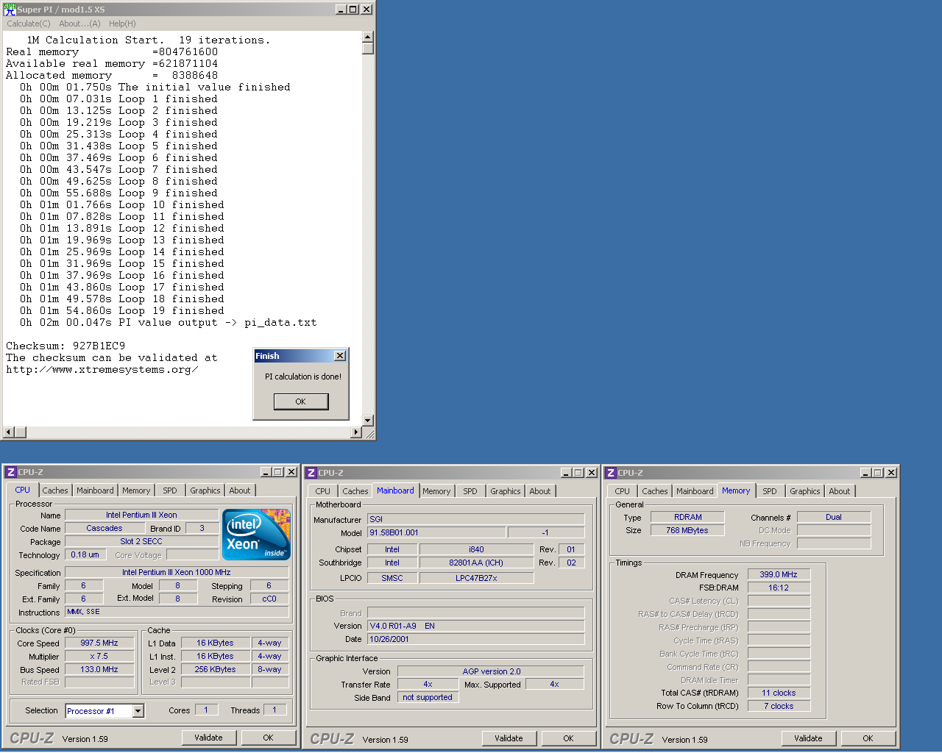Click Validate in the Mainboard CPU-Z window
This screenshot has height=753, width=942.
tap(509, 738)
